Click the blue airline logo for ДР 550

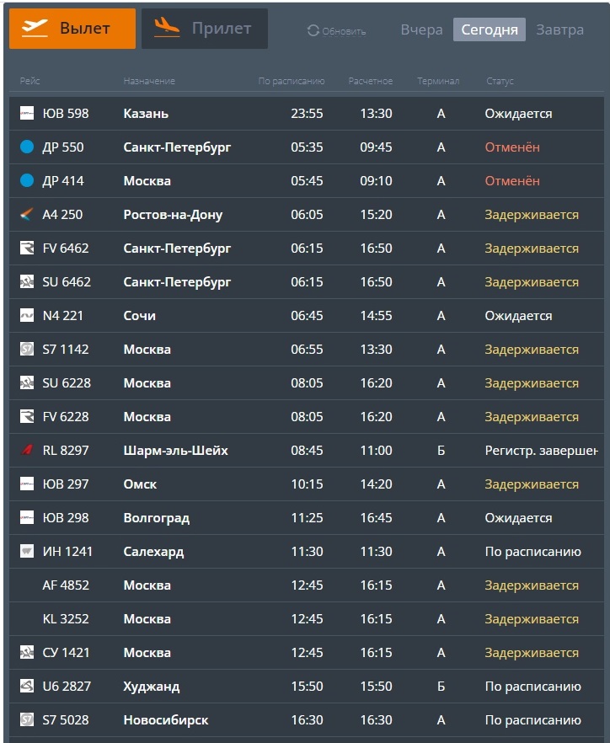coord(27,147)
